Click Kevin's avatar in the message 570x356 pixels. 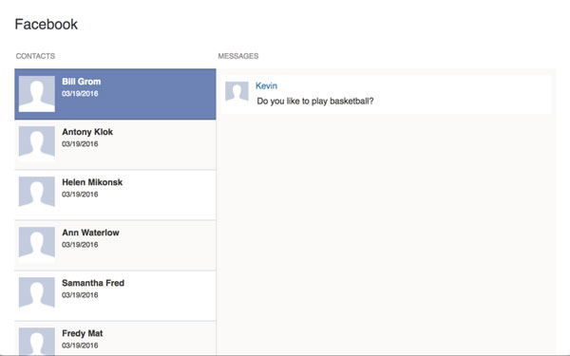(x=237, y=91)
